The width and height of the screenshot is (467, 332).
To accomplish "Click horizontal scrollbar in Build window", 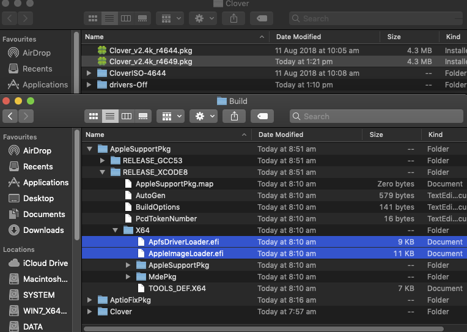I will click(x=263, y=329).
